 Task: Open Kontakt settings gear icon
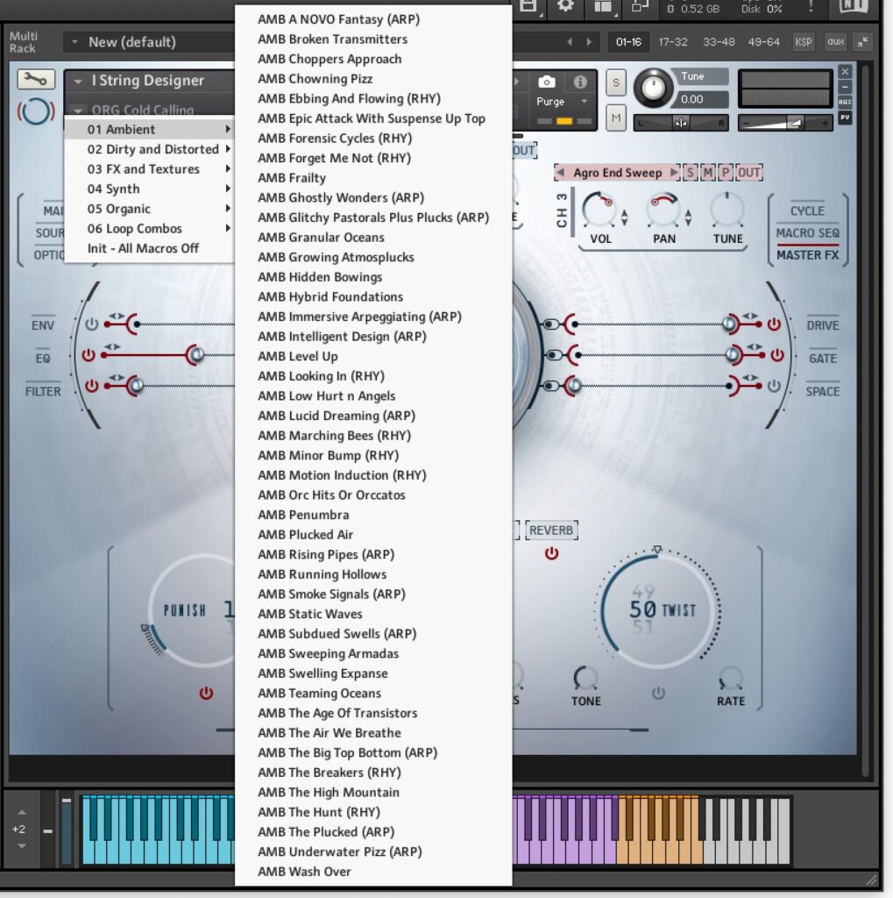tap(565, 7)
